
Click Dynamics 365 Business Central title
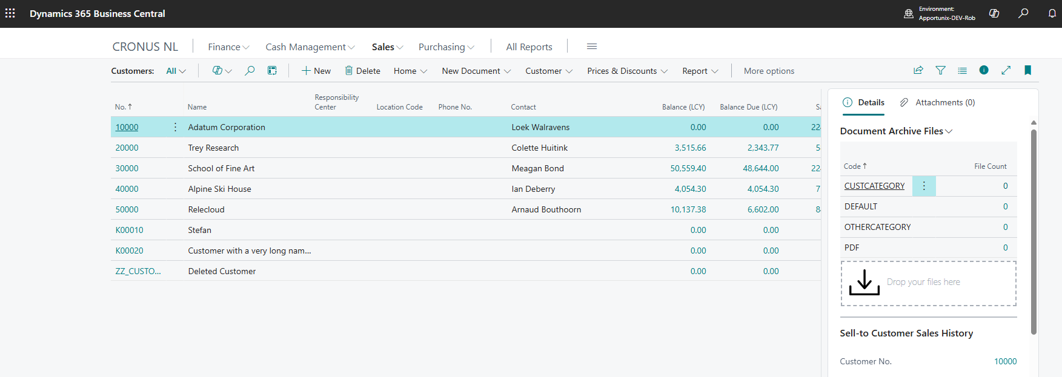pos(98,13)
